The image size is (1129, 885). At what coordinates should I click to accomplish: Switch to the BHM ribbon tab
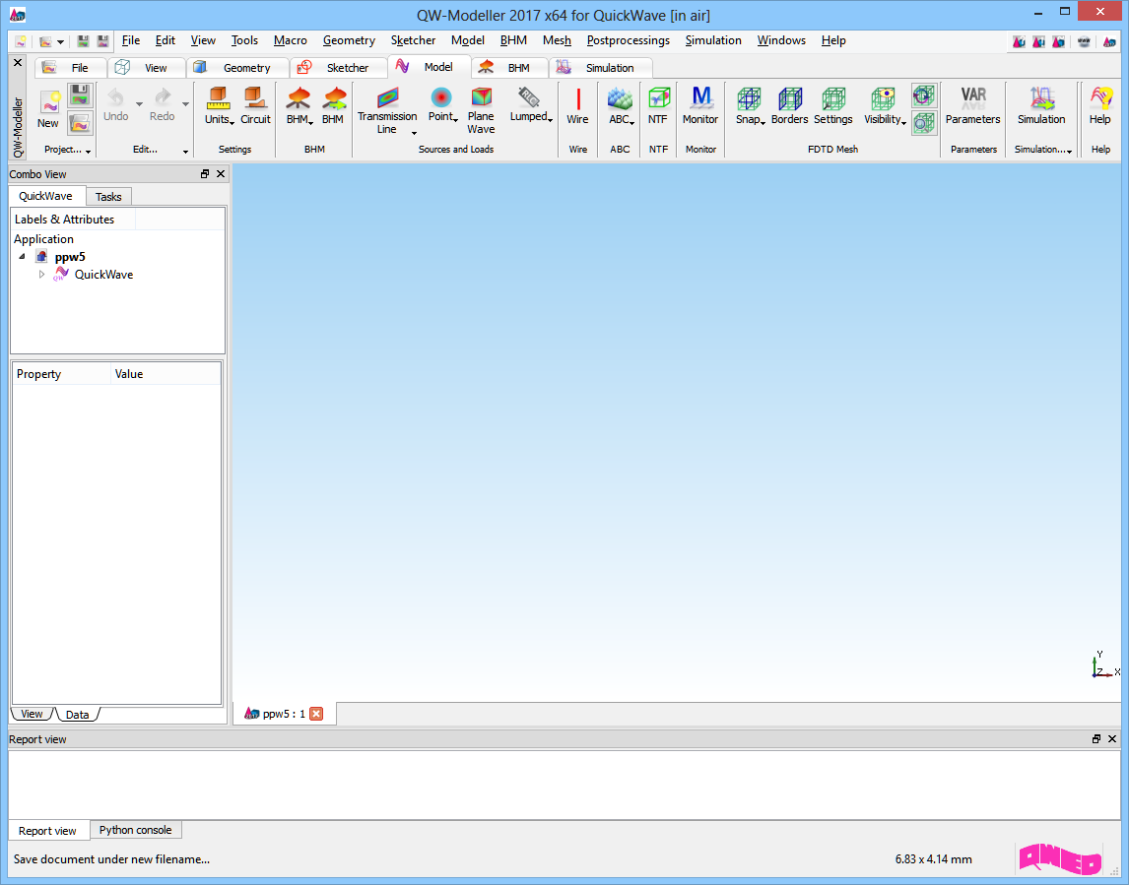click(x=509, y=68)
